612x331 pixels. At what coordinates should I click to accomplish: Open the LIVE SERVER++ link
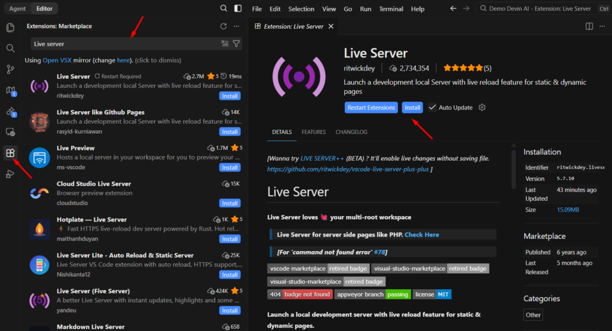tap(322, 158)
